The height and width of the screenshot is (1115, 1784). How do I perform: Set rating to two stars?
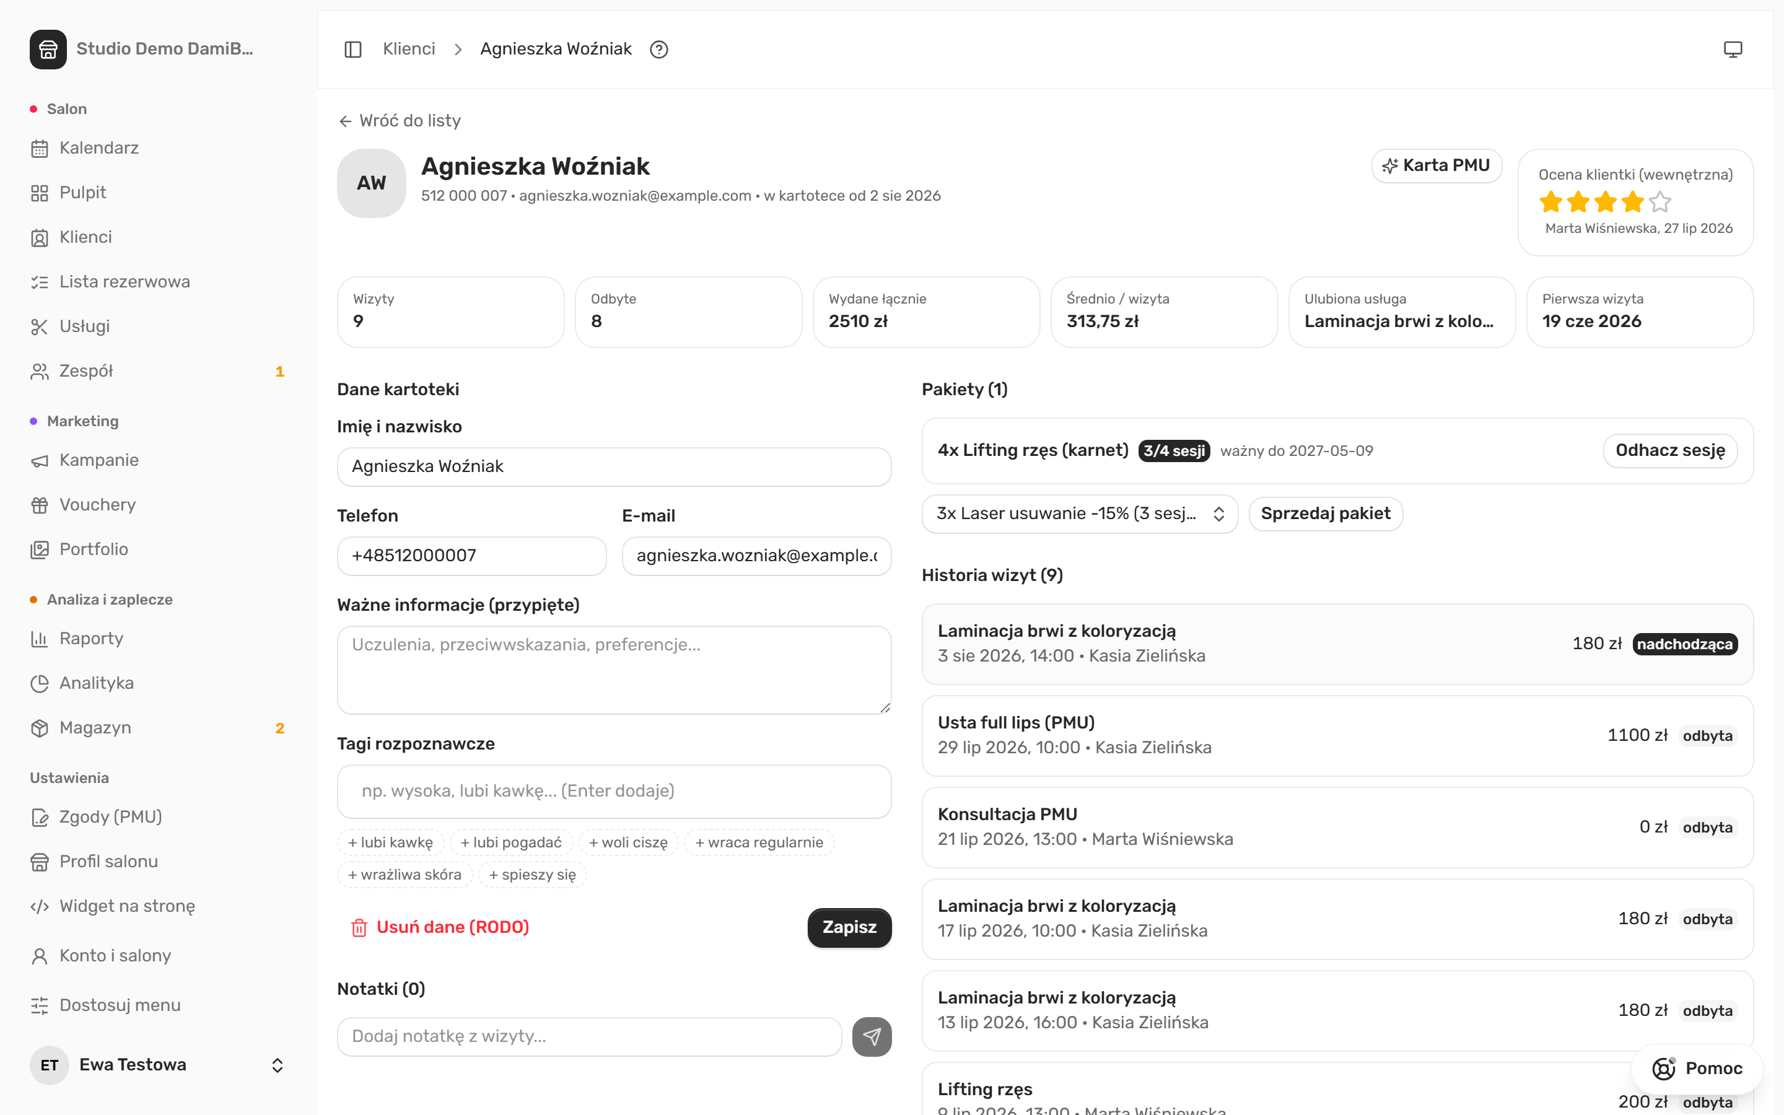pos(1578,201)
